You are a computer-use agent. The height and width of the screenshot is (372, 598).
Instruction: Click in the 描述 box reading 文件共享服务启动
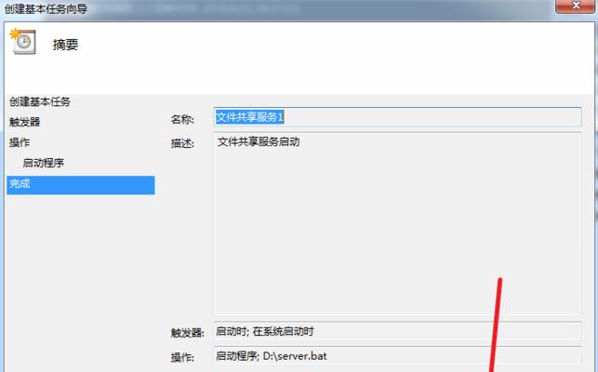click(x=397, y=223)
